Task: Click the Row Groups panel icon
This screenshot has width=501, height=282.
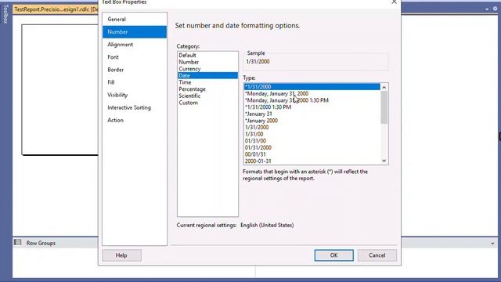Action: 17,242
